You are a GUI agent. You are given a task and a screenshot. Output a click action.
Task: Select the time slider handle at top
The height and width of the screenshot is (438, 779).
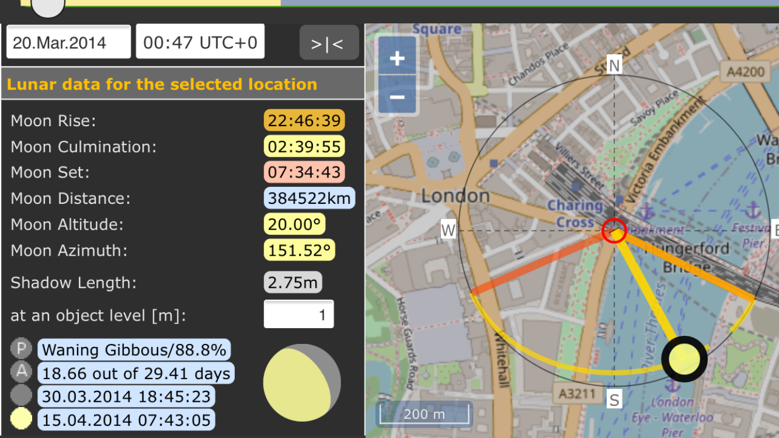point(47,5)
